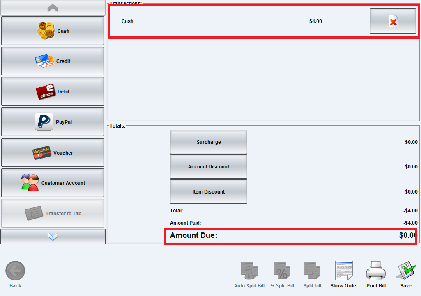Select PayPal as payment type

coord(53,122)
